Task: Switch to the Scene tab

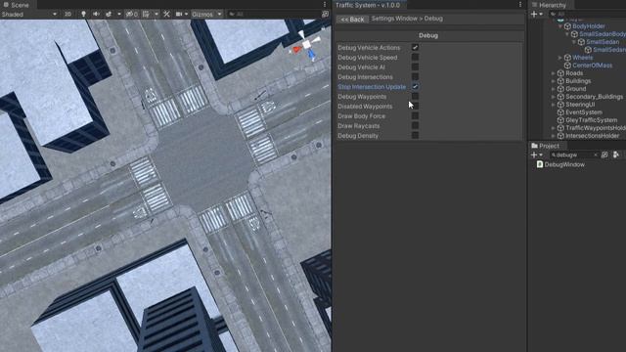Action: point(17,5)
